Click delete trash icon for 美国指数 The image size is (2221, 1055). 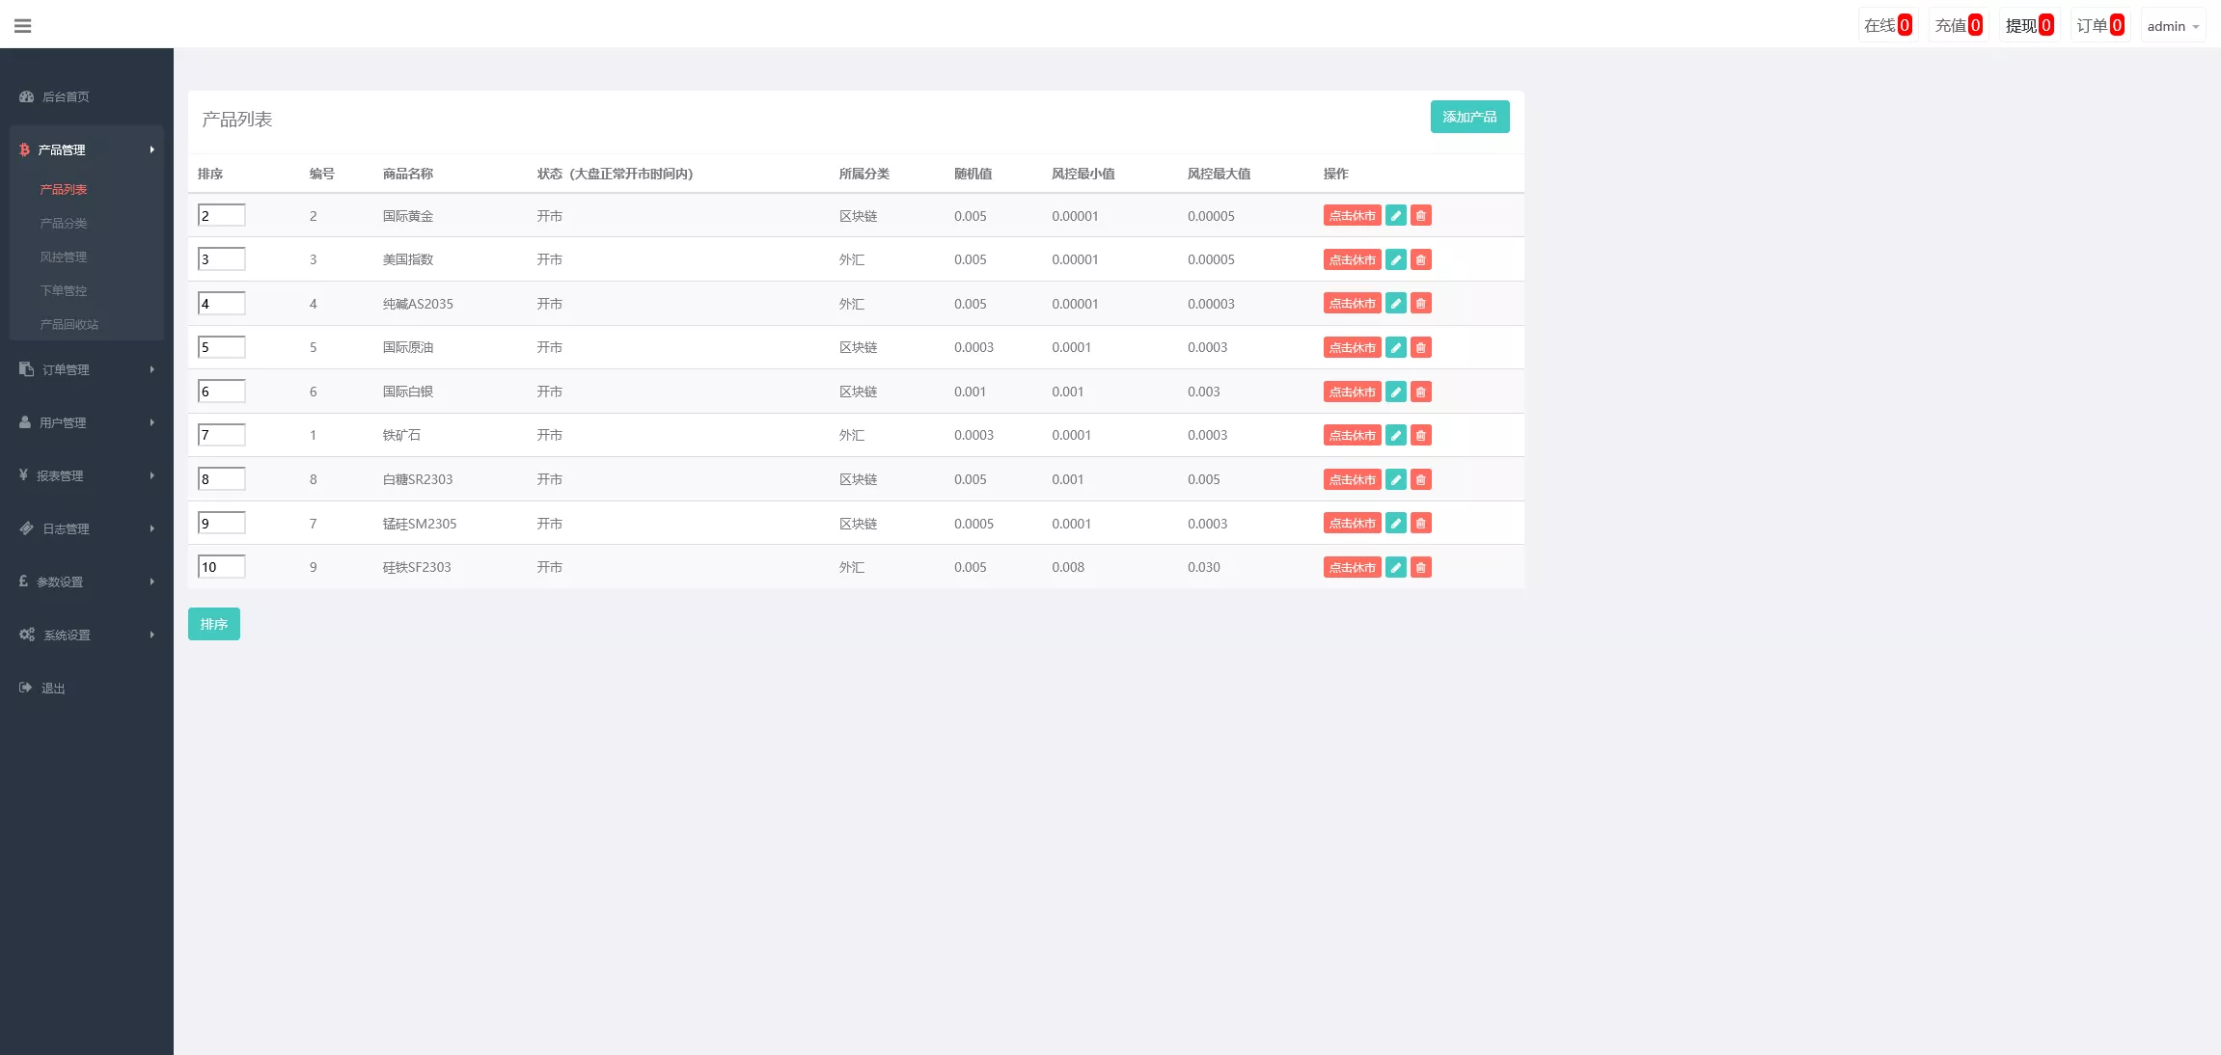1420,259
